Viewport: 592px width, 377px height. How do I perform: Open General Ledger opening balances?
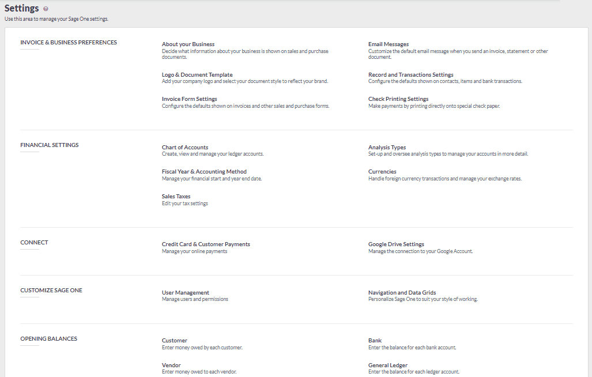[x=387, y=365]
